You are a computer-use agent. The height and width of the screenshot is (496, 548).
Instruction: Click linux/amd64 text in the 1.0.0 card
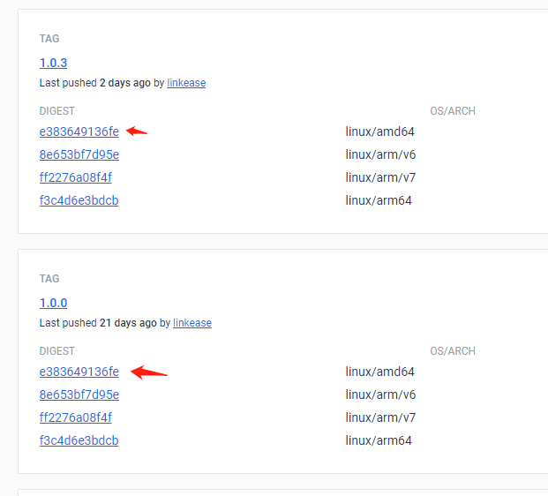379,372
